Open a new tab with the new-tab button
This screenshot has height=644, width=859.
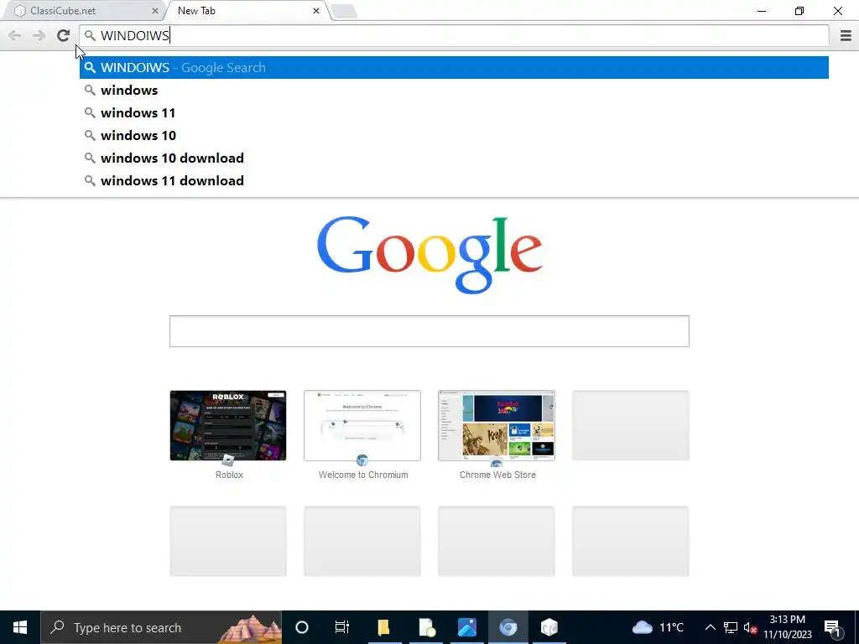click(344, 11)
